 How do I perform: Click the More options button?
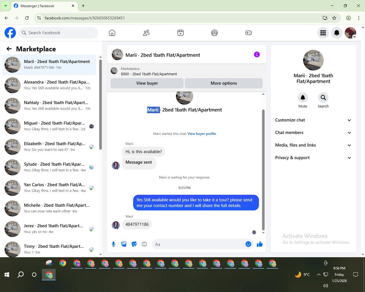pos(224,83)
